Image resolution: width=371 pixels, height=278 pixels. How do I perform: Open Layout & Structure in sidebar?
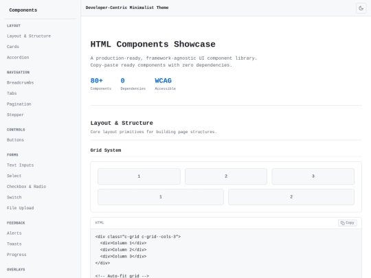coord(29,36)
